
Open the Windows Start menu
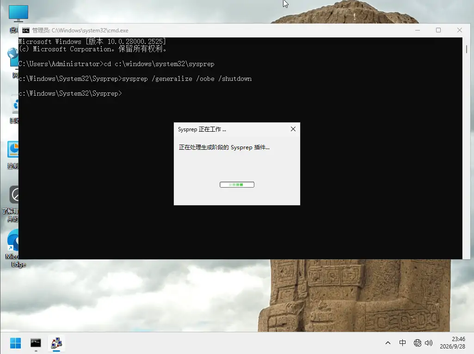tap(15, 343)
